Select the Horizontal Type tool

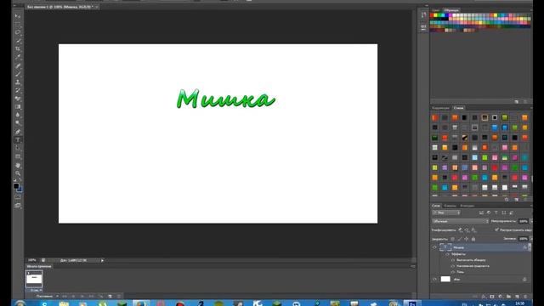click(x=18, y=140)
